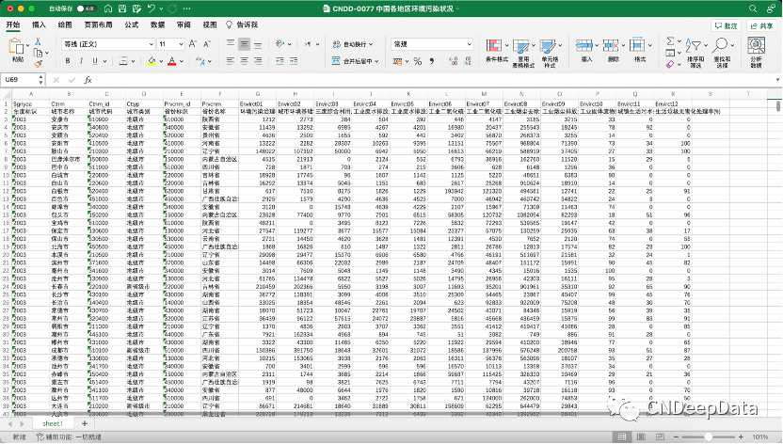The height and width of the screenshot is (444, 783).
Task: Open the 插入 ribbon tab
Action: [39, 24]
